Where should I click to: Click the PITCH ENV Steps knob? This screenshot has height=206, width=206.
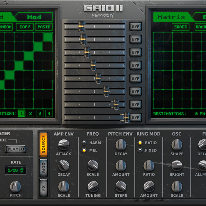(x=121, y=186)
